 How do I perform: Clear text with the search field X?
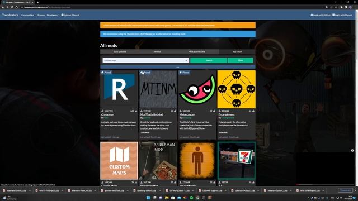[186, 61]
